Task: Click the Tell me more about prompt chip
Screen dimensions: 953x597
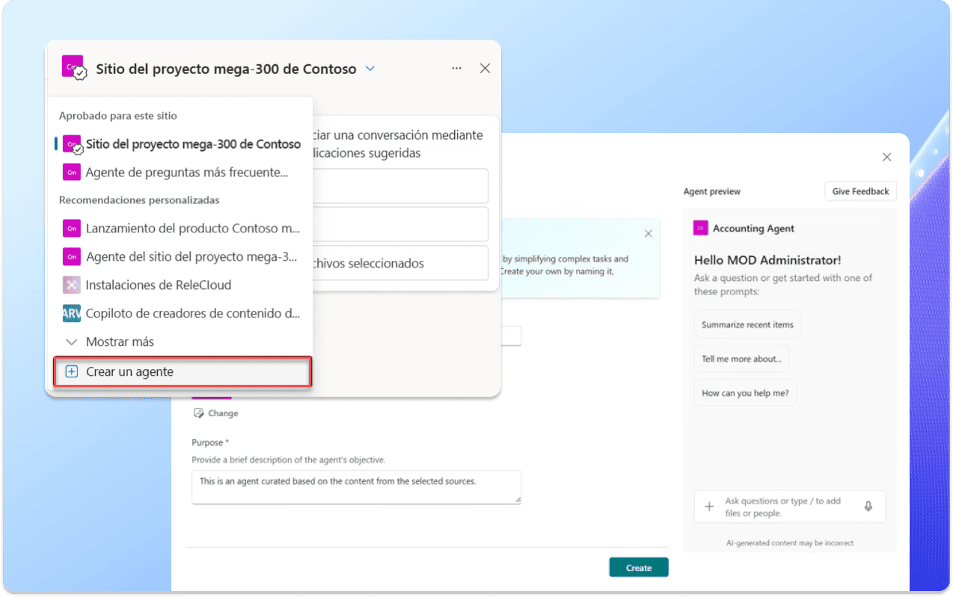Action: click(741, 358)
